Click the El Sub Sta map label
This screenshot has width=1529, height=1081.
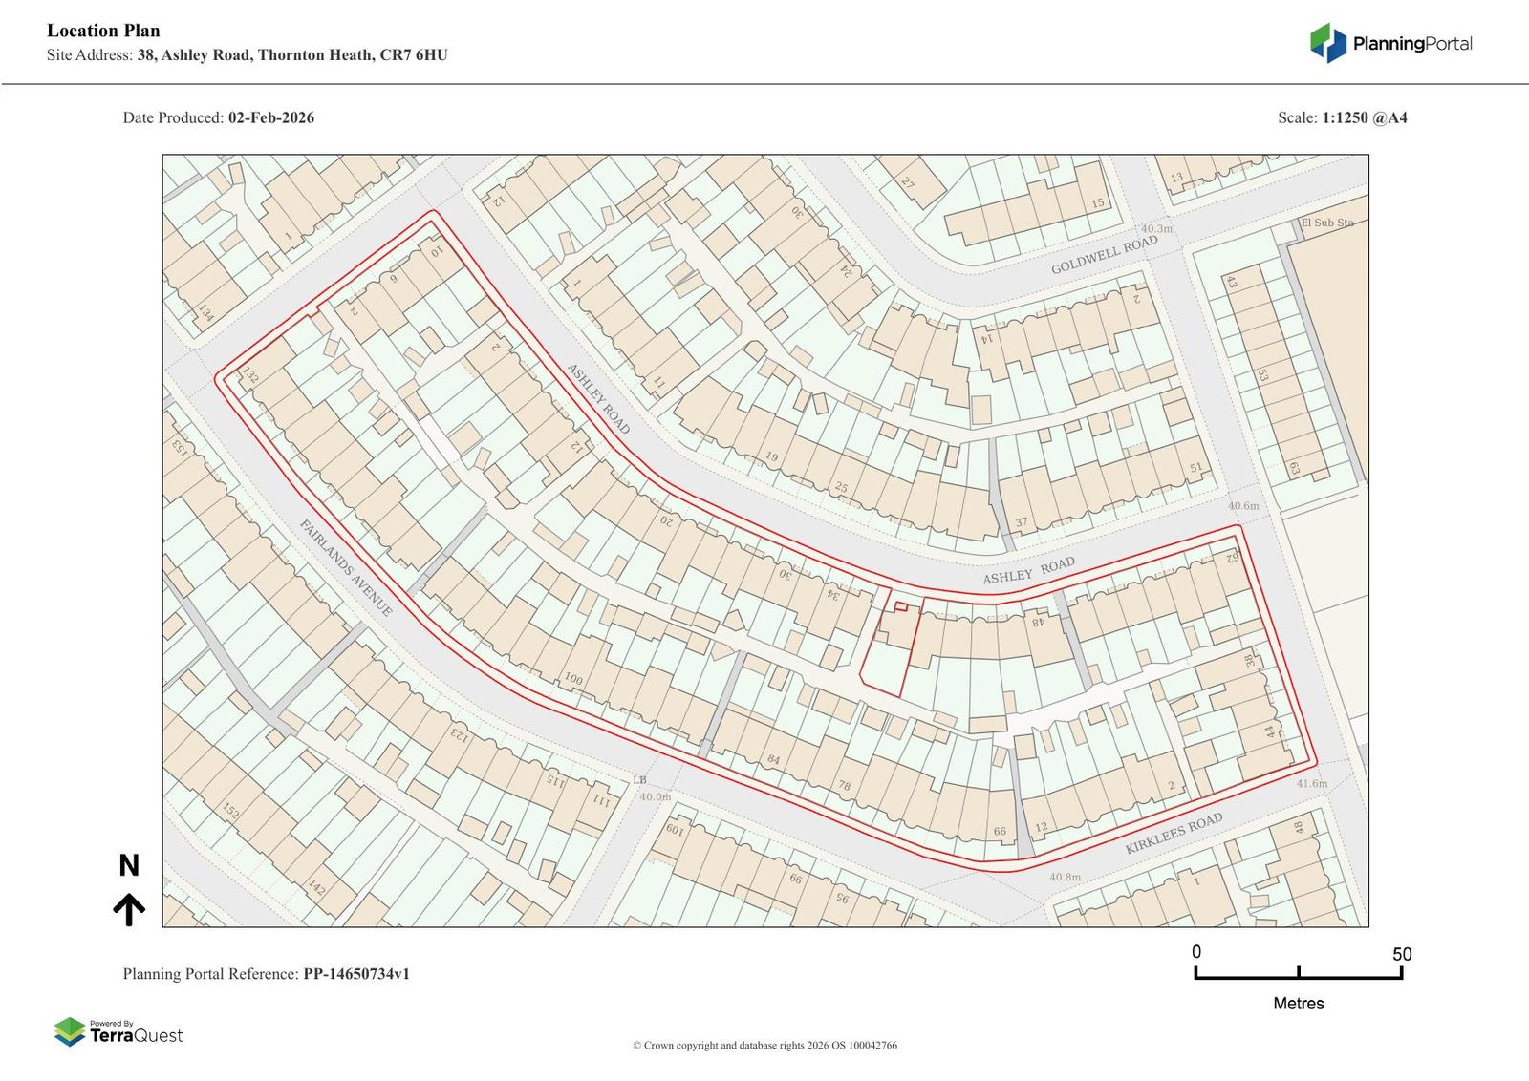tap(1327, 223)
